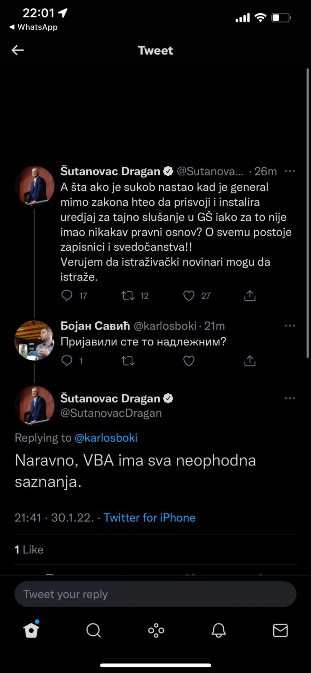Retweet Бојан Савић's reply

pos(128,360)
